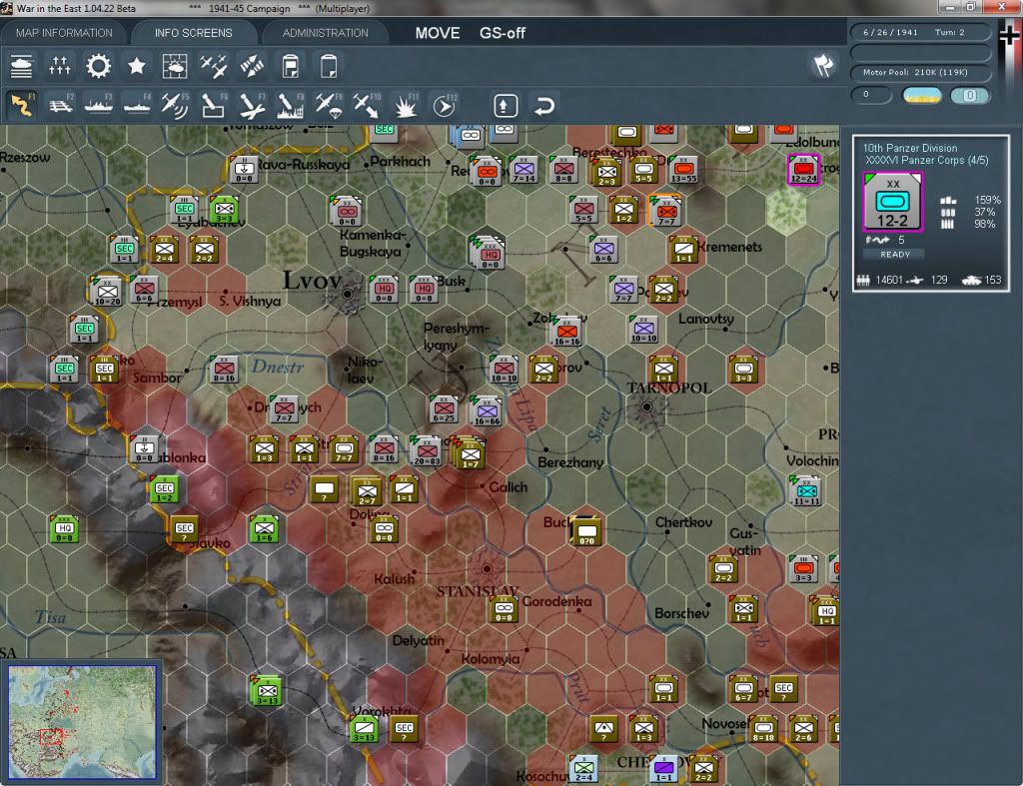Screen dimensions: 1023x786
Task: Click the 0 value field below Motor Pool
Action: [871, 95]
